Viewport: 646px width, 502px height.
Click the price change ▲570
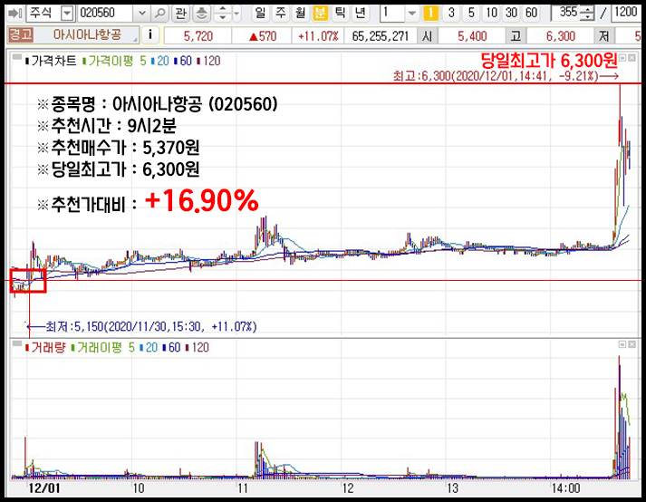click(x=263, y=36)
